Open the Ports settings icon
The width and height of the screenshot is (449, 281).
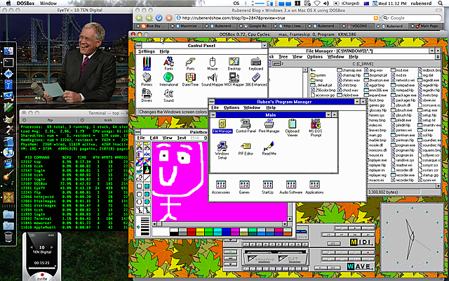pyautogui.click(x=190, y=63)
